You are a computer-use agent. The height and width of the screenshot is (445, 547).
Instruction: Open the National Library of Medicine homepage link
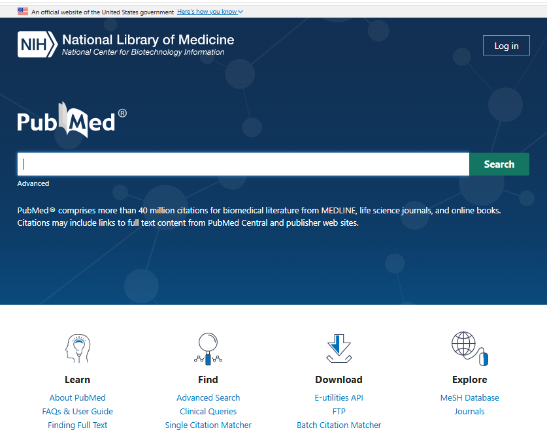(148, 40)
